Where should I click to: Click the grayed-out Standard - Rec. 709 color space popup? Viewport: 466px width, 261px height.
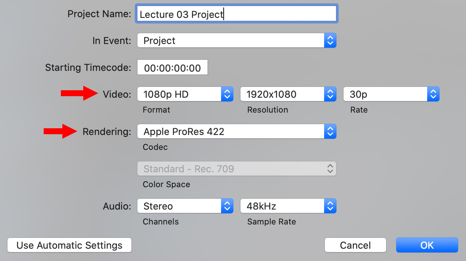[x=237, y=169]
